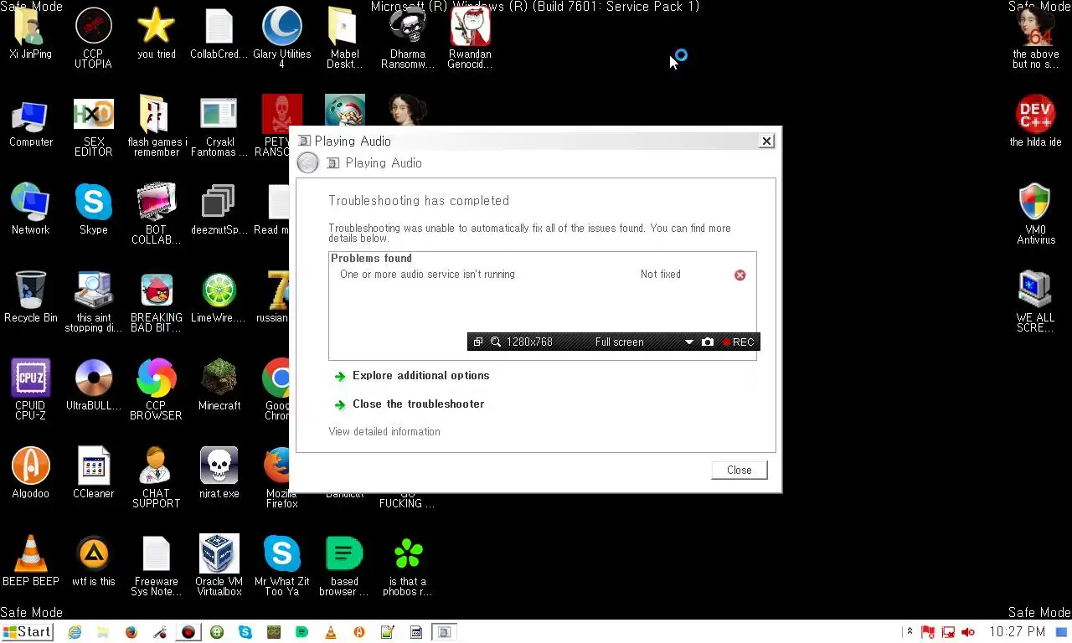1072x643 pixels.
Task: Open the Computer desktop icon
Action: click(30, 122)
